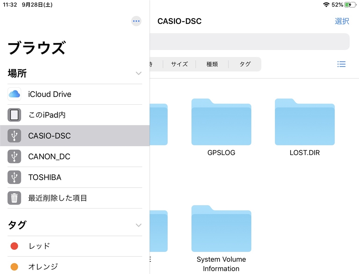Viewport: 359px width, 274px height.
Task: Click the オレンジ tag label
Action: (43, 267)
